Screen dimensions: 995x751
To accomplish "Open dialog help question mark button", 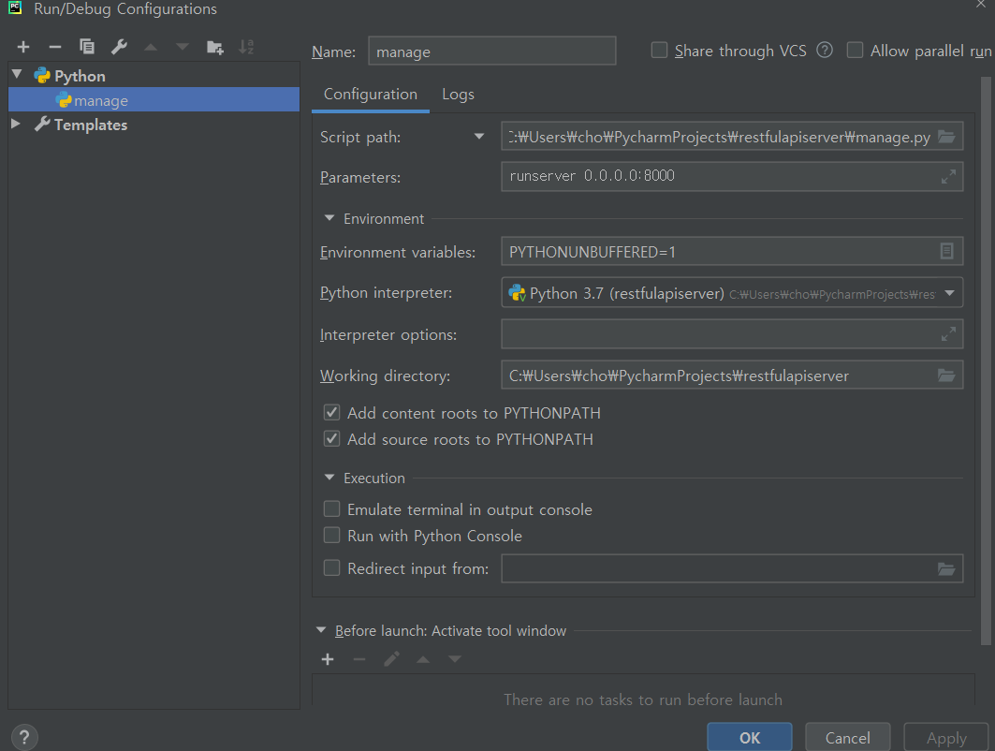I will (x=24, y=737).
